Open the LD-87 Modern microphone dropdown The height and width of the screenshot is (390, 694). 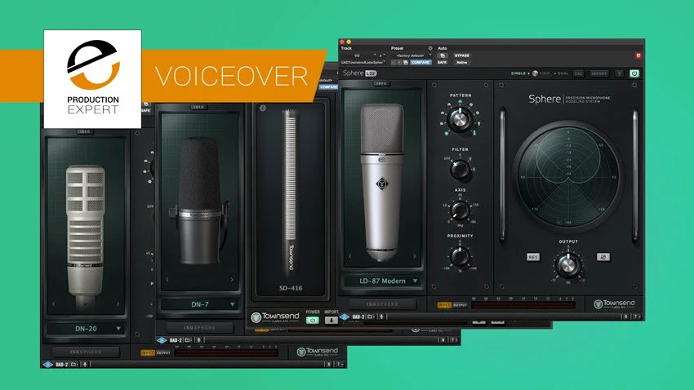point(382,281)
